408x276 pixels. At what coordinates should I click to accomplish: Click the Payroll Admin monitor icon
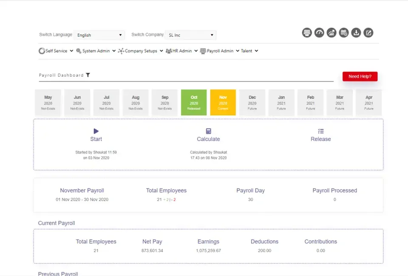pos(203,51)
